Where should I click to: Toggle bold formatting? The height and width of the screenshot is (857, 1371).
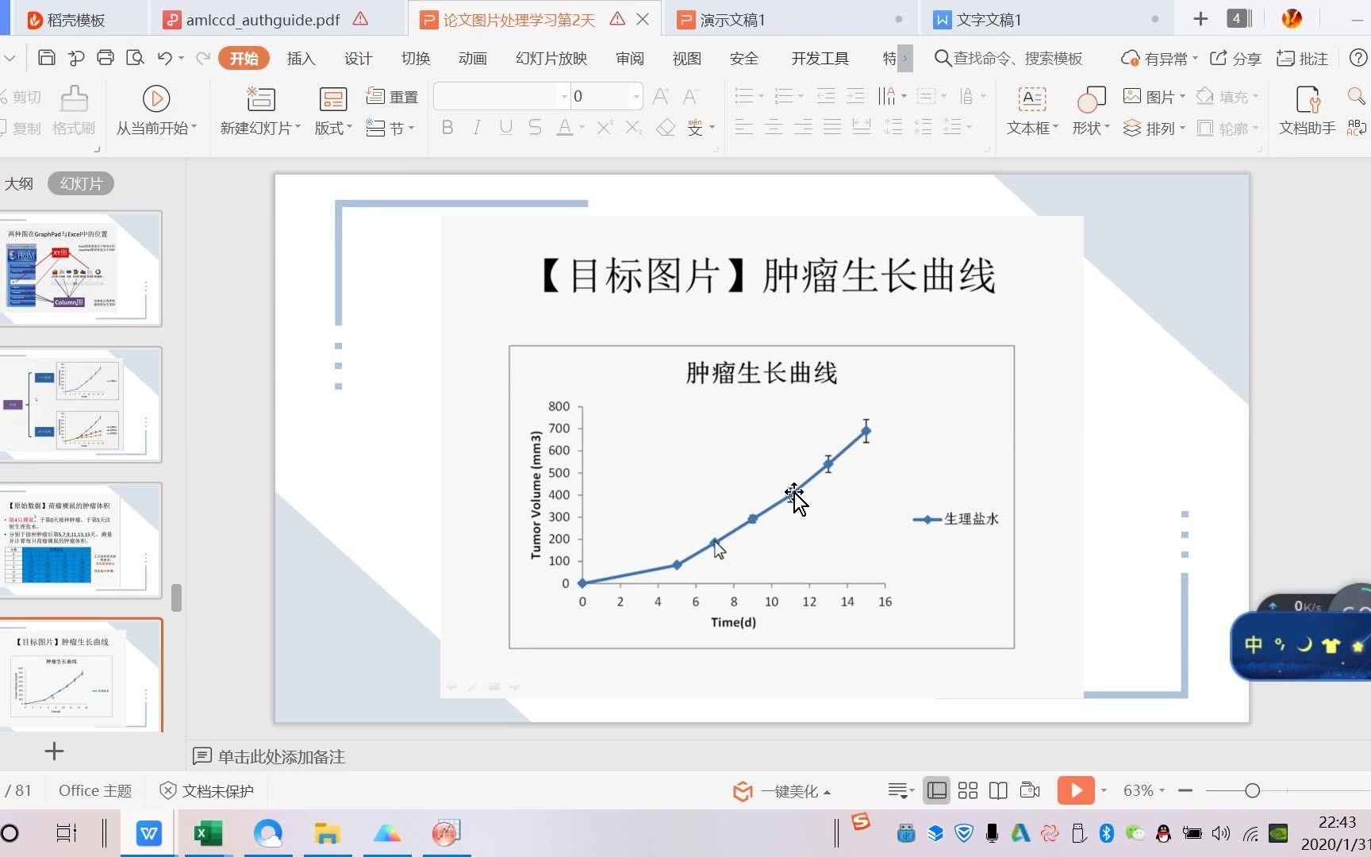click(x=447, y=127)
